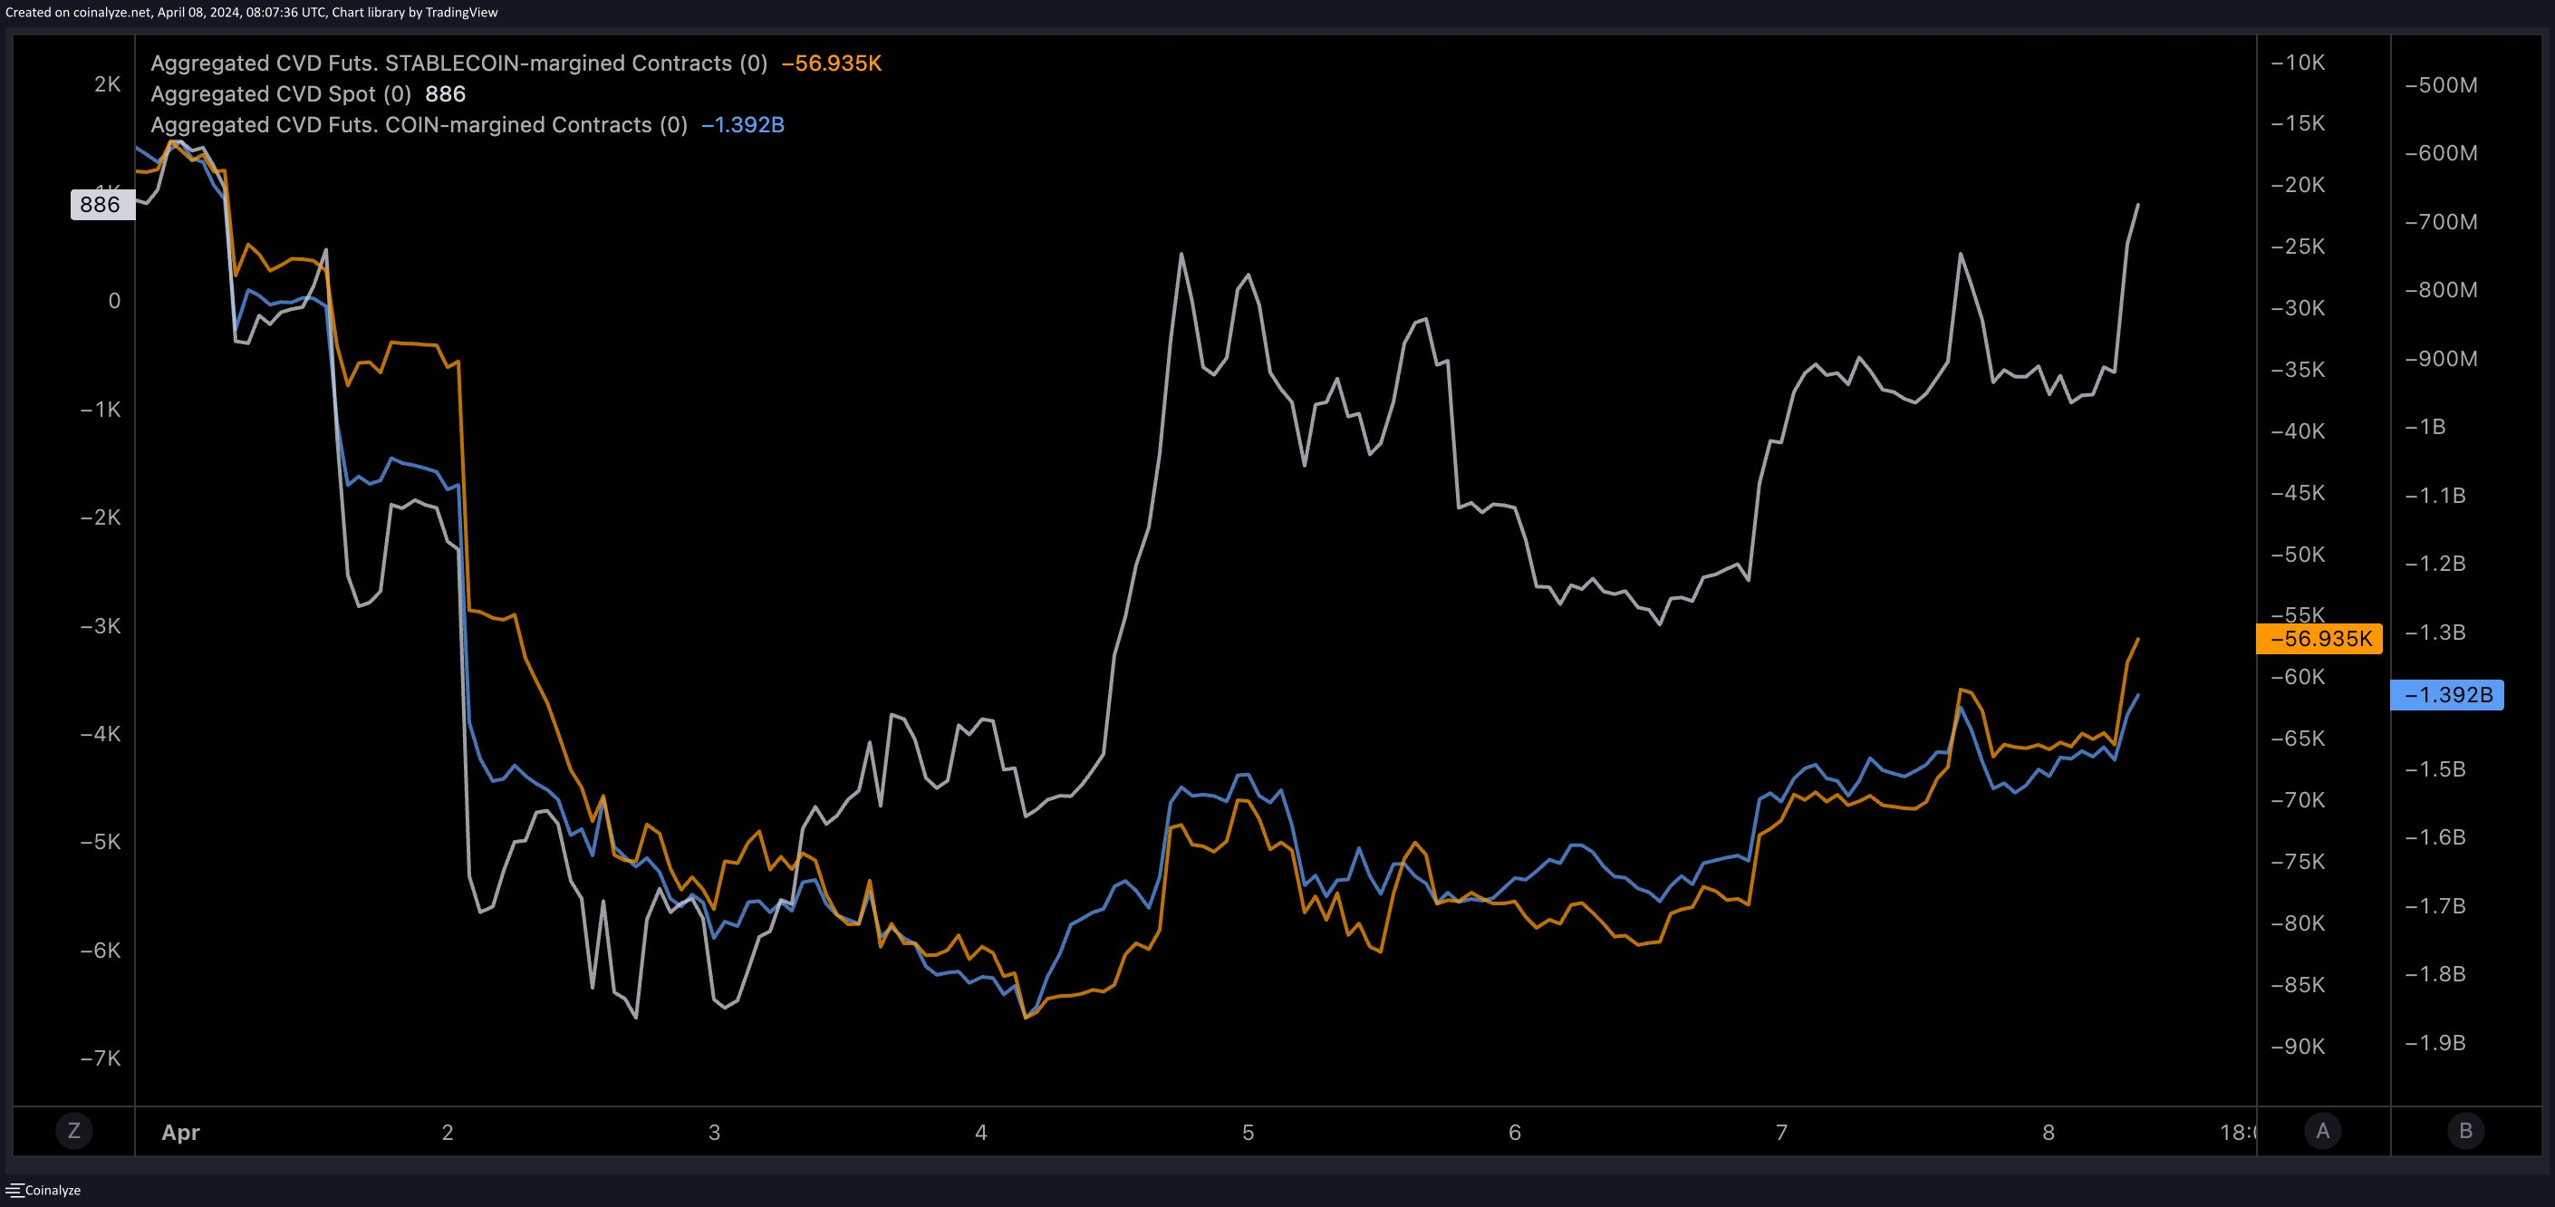Select the STABLECOIN-margined Contracts legend title

click(x=458, y=63)
